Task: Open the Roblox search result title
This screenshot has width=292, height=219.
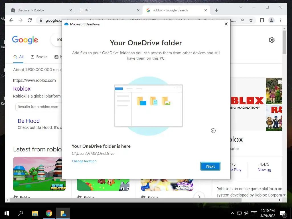Action: 22,89
